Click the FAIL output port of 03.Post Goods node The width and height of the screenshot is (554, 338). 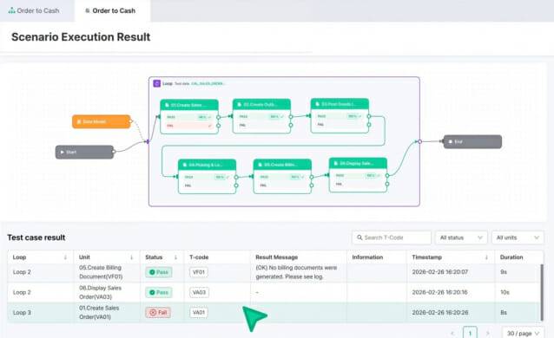[x=369, y=125]
